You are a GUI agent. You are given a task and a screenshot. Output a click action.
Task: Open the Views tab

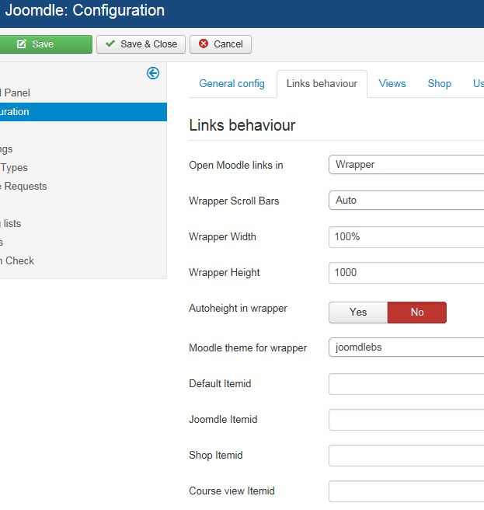[x=392, y=84]
